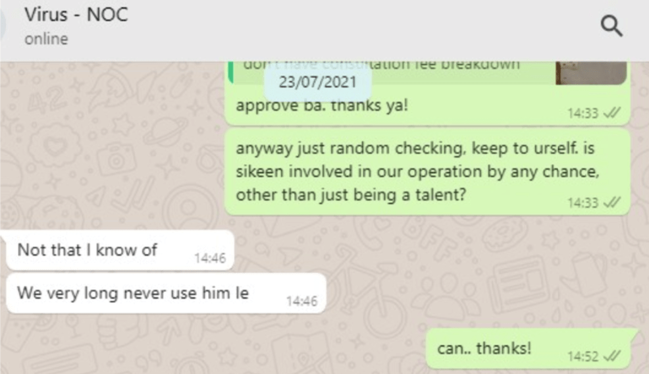Click the 23/07/2021 date pill
The width and height of the screenshot is (649, 374).
coord(317,82)
